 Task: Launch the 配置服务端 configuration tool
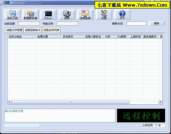point(31,14)
